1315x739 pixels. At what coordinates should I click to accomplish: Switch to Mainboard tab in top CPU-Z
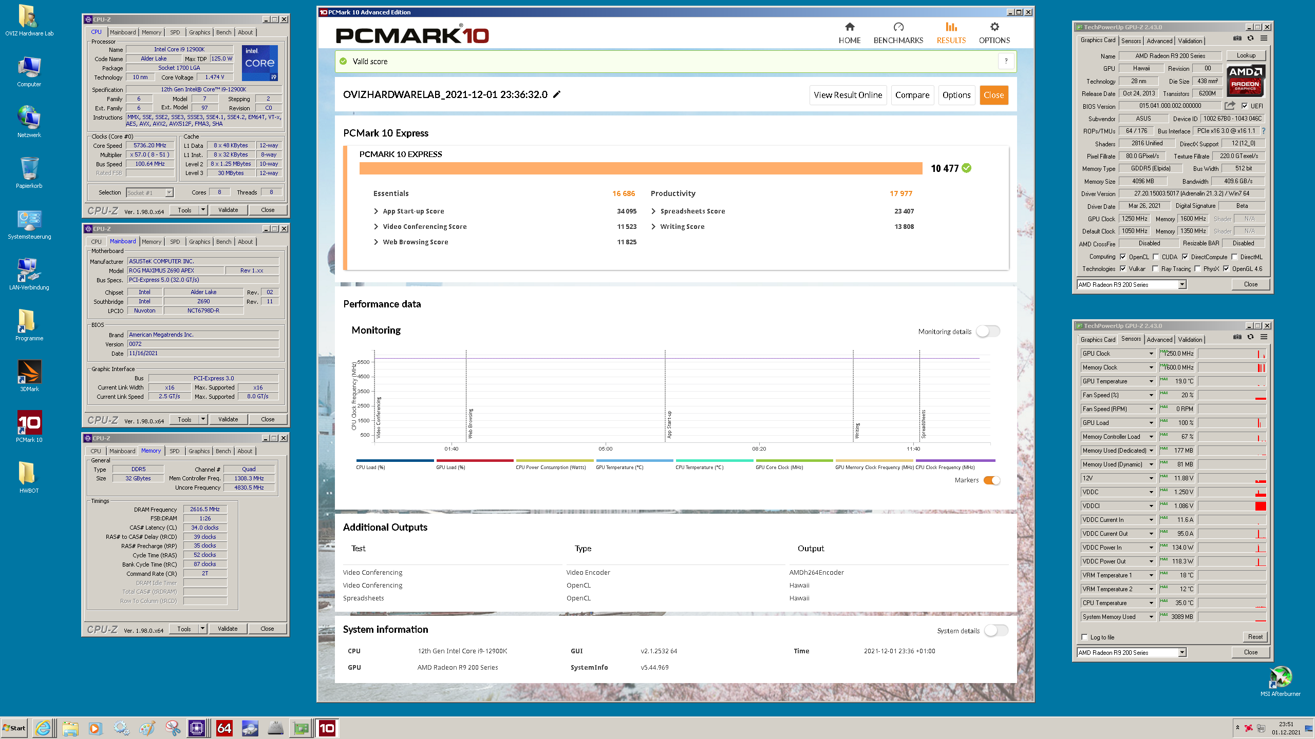pos(123,32)
